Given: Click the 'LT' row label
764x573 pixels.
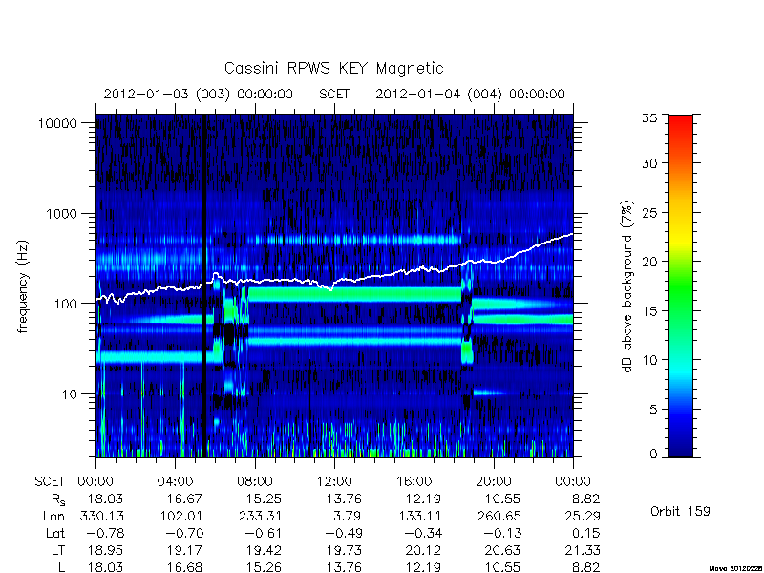Looking at the screenshot, I should [x=58, y=551].
